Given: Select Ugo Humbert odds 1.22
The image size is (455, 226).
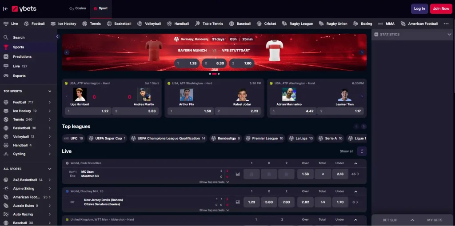Looking at the screenshot, I should pos(88,111).
